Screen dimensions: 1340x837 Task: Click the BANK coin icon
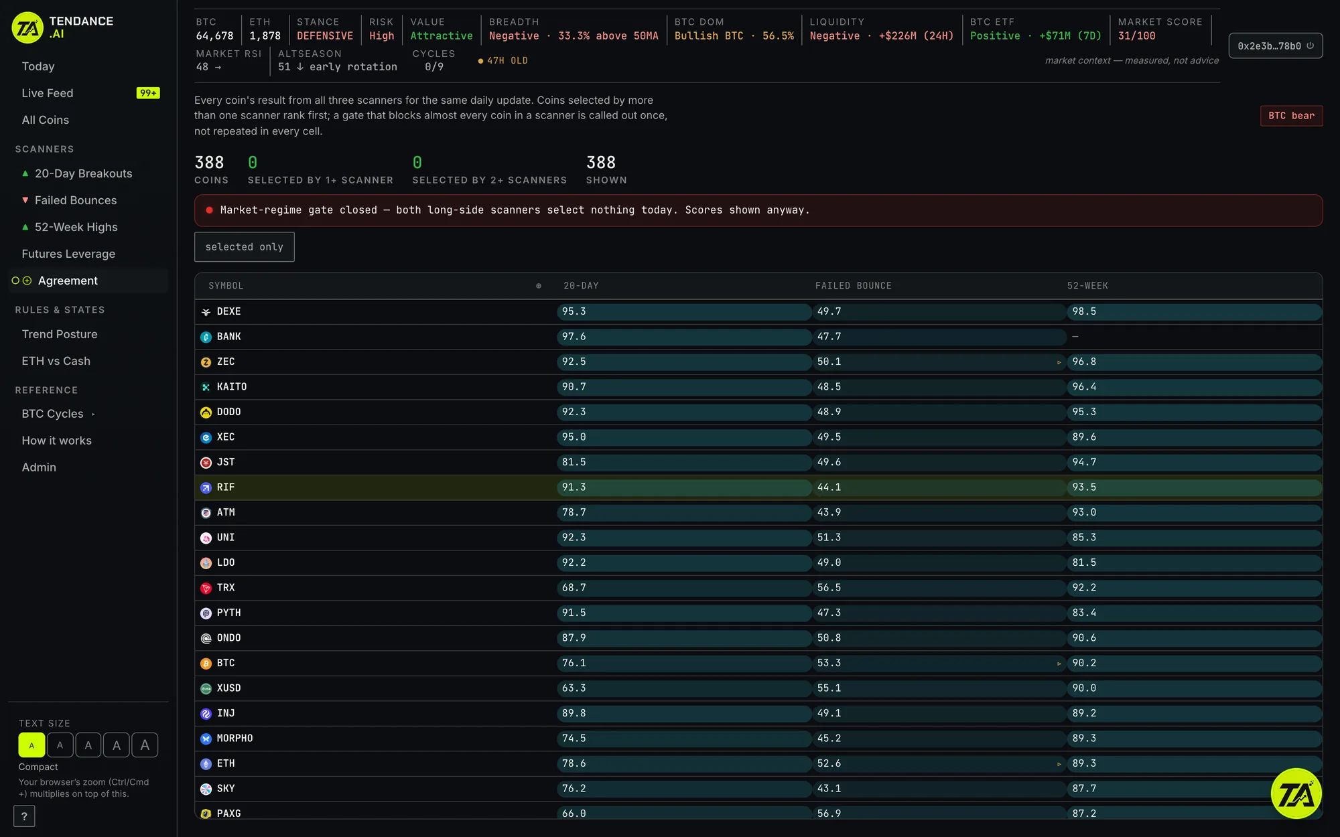[x=206, y=337]
